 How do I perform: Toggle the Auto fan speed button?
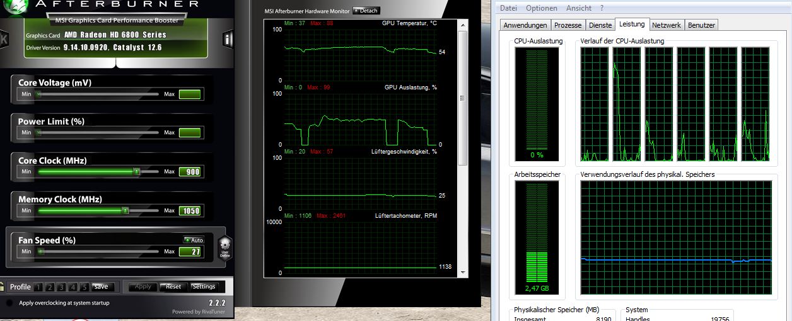pyautogui.click(x=194, y=240)
